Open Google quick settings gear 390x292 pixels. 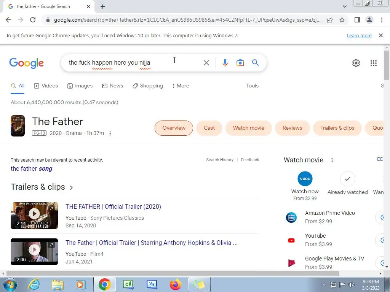click(x=356, y=63)
